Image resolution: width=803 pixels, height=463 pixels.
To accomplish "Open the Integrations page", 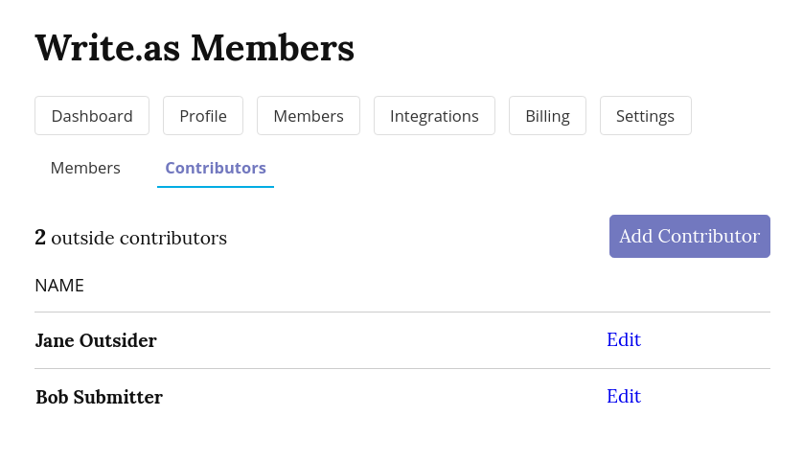I will [x=434, y=116].
